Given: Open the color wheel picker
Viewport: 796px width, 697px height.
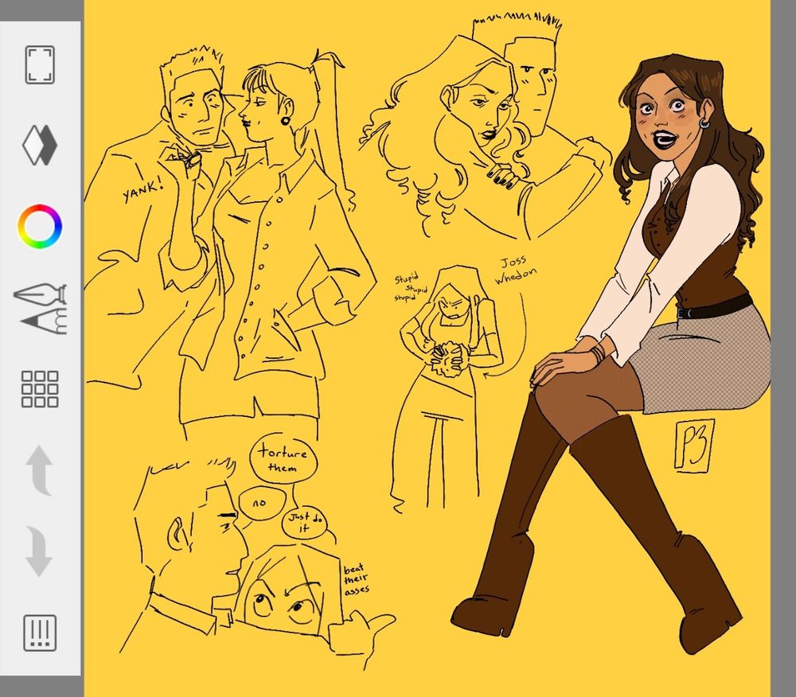Looking at the screenshot, I should (x=40, y=226).
